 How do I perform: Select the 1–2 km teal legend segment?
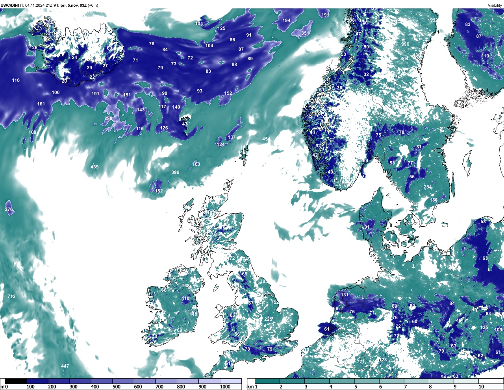(267, 381)
